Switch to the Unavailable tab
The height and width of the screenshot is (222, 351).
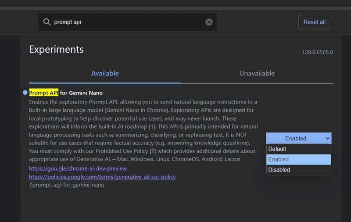[x=257, y=73]
